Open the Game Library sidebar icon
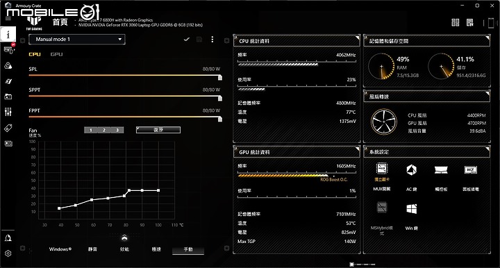Image resolution: width=500 pixels, height=268 pixels. click(8, 97)
